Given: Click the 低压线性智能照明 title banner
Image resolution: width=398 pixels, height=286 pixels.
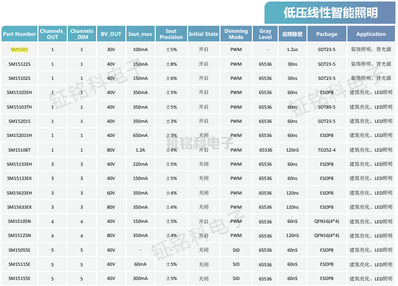Looking at the screenshot, I should (x=330, y=13).
